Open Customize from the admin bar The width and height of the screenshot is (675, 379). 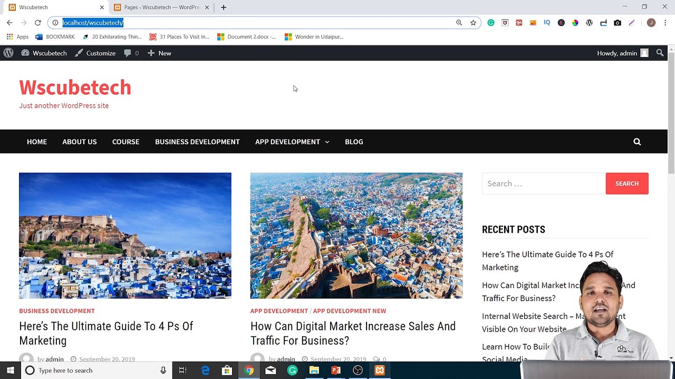click(x=95, y=53)
